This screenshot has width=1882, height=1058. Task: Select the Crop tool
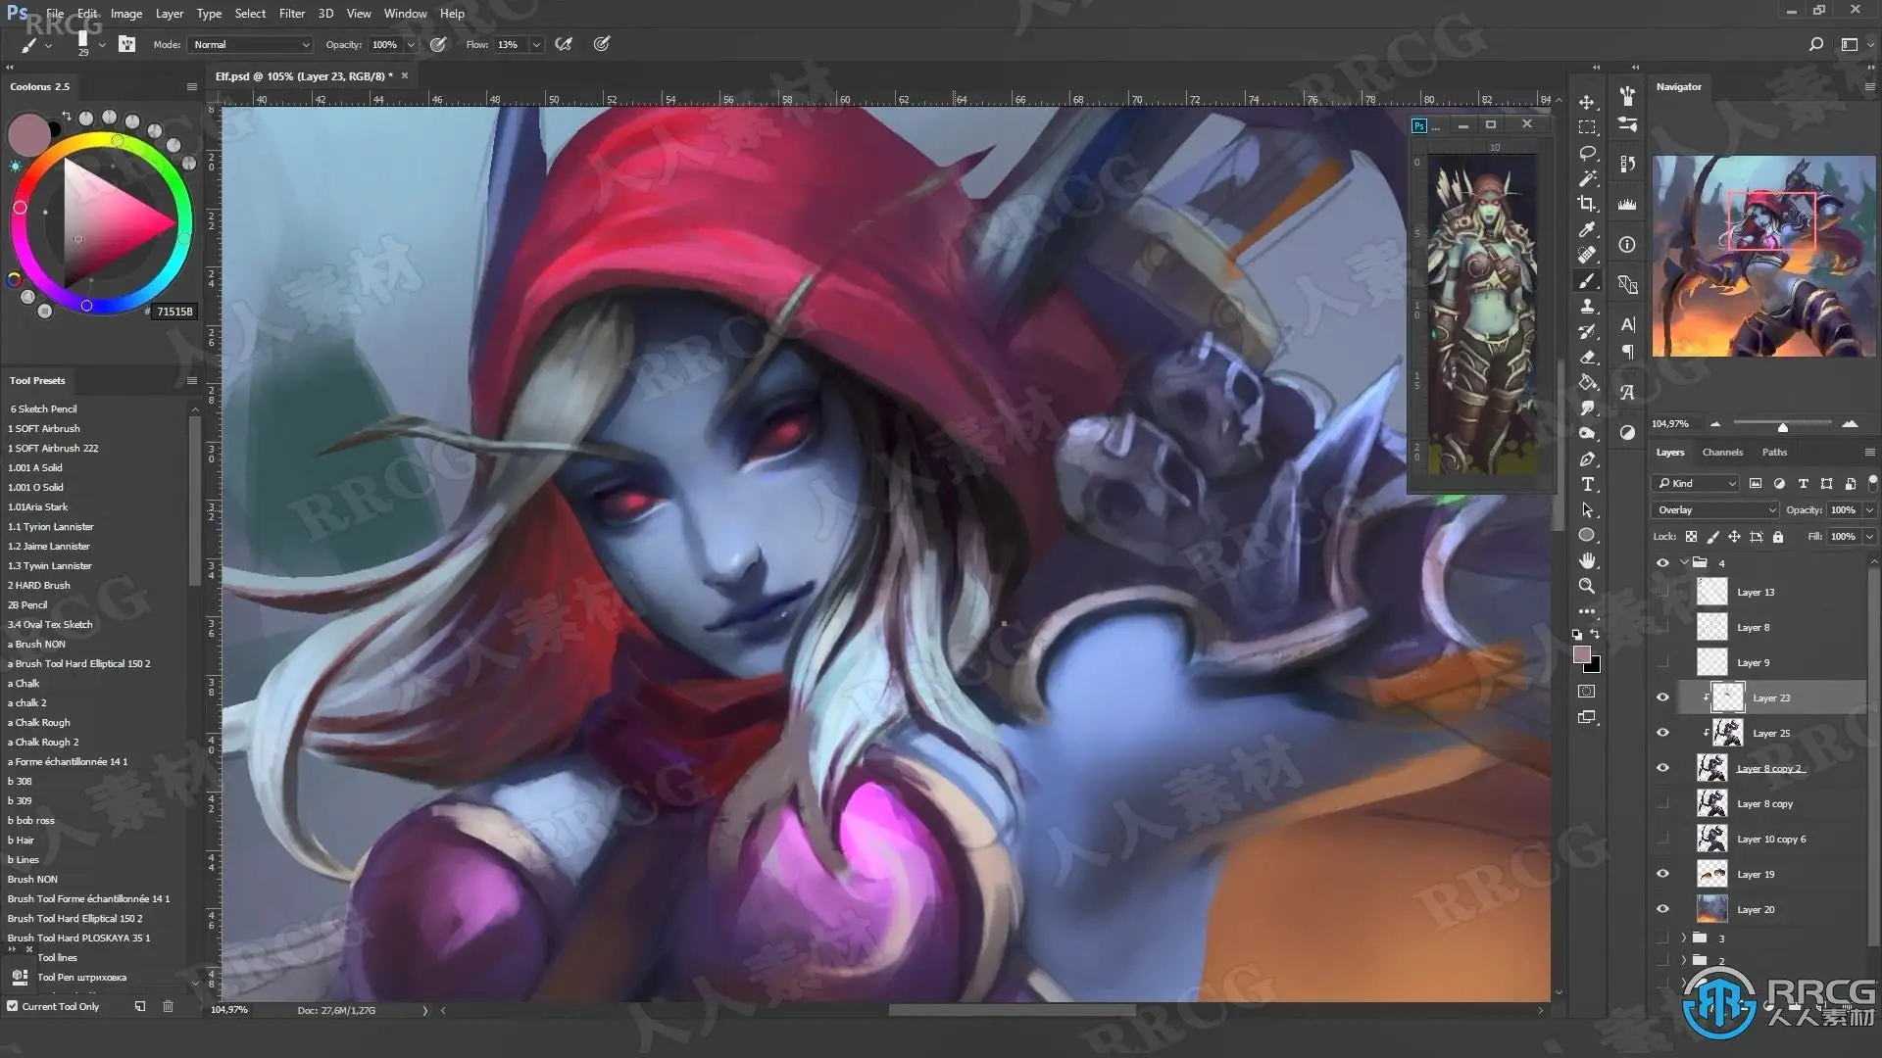tap(1587, 204)
